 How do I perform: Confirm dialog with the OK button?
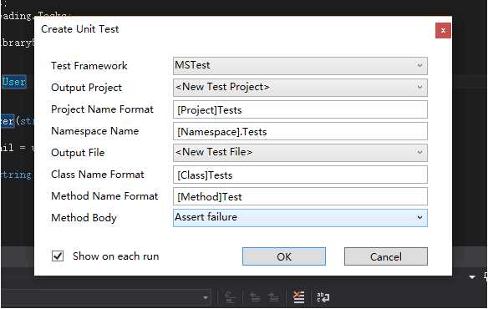284,256
